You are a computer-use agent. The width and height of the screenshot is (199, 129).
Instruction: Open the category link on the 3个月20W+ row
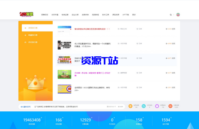[123, 43]
